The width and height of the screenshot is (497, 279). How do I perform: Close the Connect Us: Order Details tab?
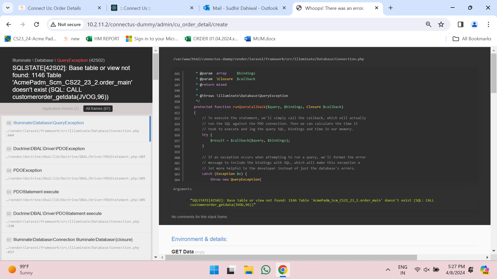99,8
